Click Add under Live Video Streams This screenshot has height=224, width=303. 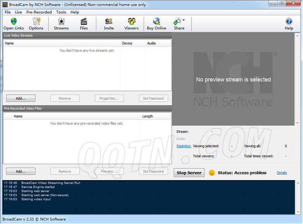[21, 98]
